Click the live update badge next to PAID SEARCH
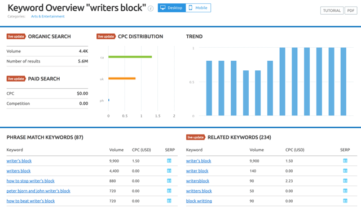The width and height of the screenshot is (361, 207). [x=16, y=79]
